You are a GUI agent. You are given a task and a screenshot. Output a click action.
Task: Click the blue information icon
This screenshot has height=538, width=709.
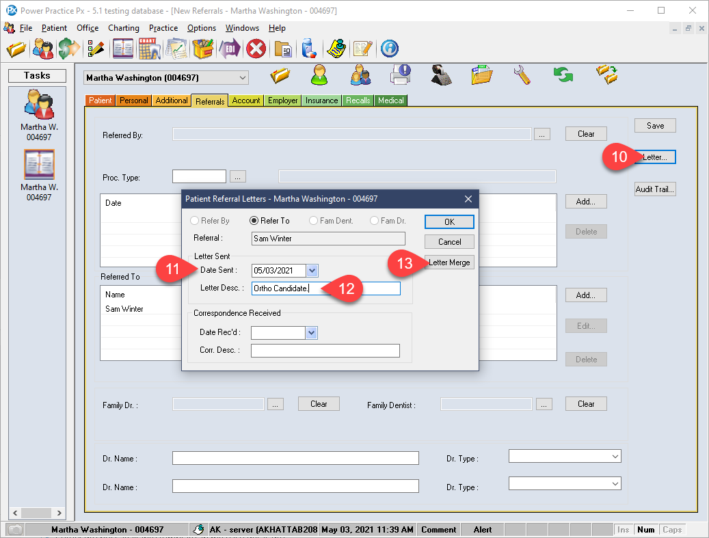point(389,49)
